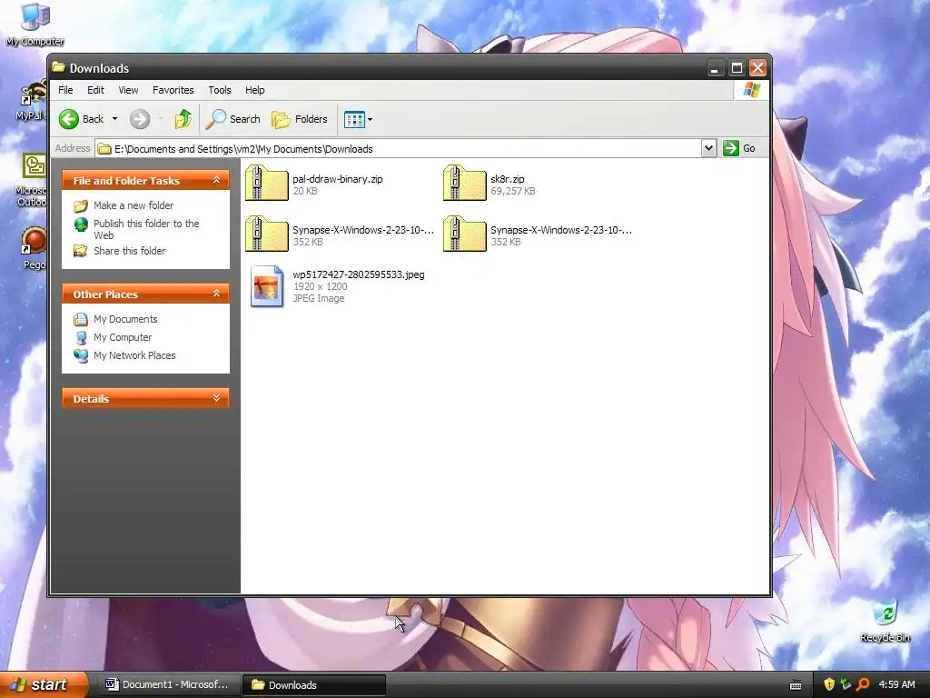Image resolution: width=930 pixels, height=698 pixels.
Task: Minimize the Downloads window
Action: (x=716, y=68)
